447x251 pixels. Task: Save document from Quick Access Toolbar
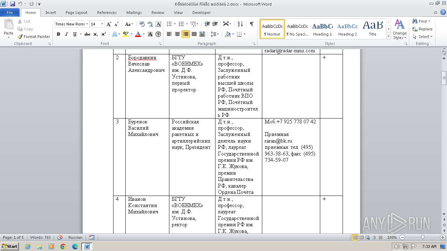pos(13,4)
